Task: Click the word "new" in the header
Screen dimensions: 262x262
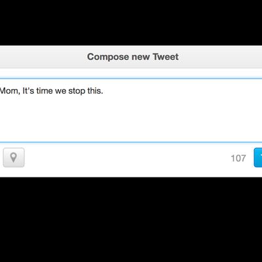Action: [x=141, y=58]
